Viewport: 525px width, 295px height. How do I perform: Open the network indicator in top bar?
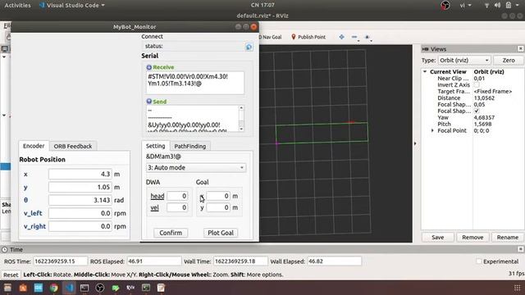click(486, 5)
